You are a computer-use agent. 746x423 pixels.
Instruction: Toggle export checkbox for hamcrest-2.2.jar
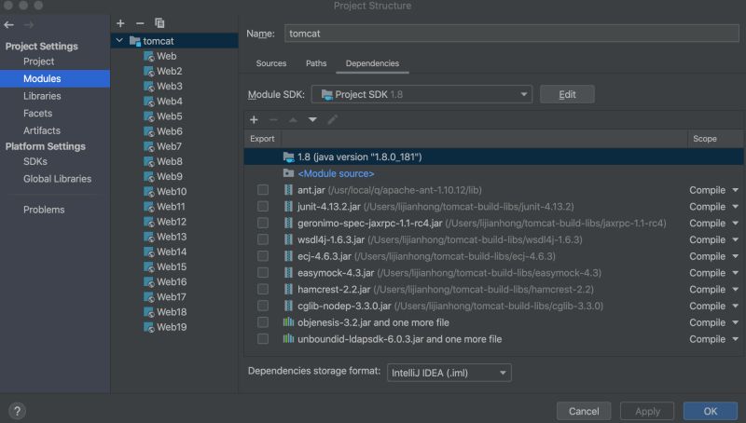[263, 290]
